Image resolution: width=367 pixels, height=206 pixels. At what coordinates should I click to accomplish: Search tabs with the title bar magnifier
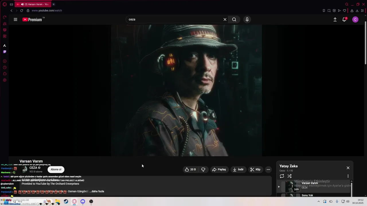coord(347,4)
